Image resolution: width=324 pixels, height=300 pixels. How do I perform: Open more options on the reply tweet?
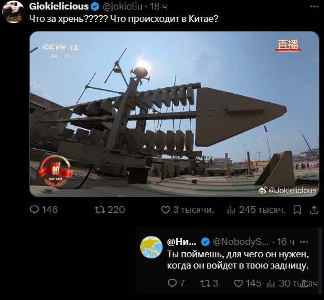pos(304,242)
